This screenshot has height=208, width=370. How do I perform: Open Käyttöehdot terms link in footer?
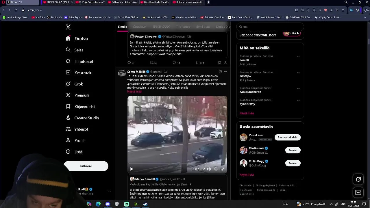tap(245, 185)
